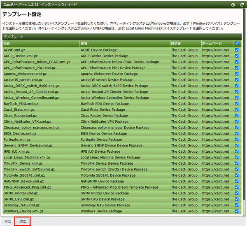The height and width of the screenshot is (226, 247).
Task: Open https://cacti.net in Cisco_Router row
Action: (215, 116)
